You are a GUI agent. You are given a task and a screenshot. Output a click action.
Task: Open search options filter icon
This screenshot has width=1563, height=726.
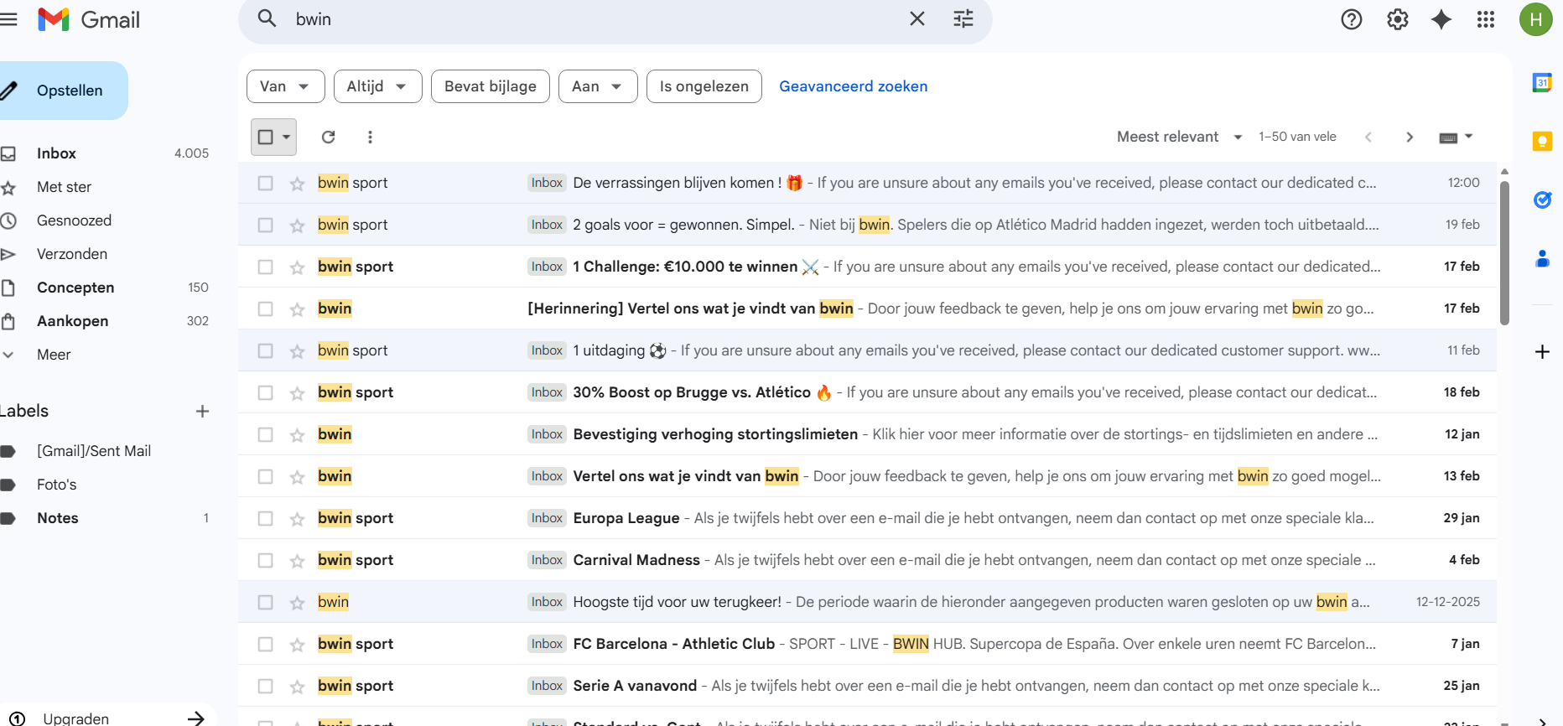tap(963, 18)
